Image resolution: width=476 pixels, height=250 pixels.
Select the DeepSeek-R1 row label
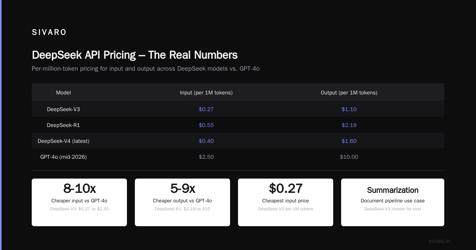click(x=63, y=125)
